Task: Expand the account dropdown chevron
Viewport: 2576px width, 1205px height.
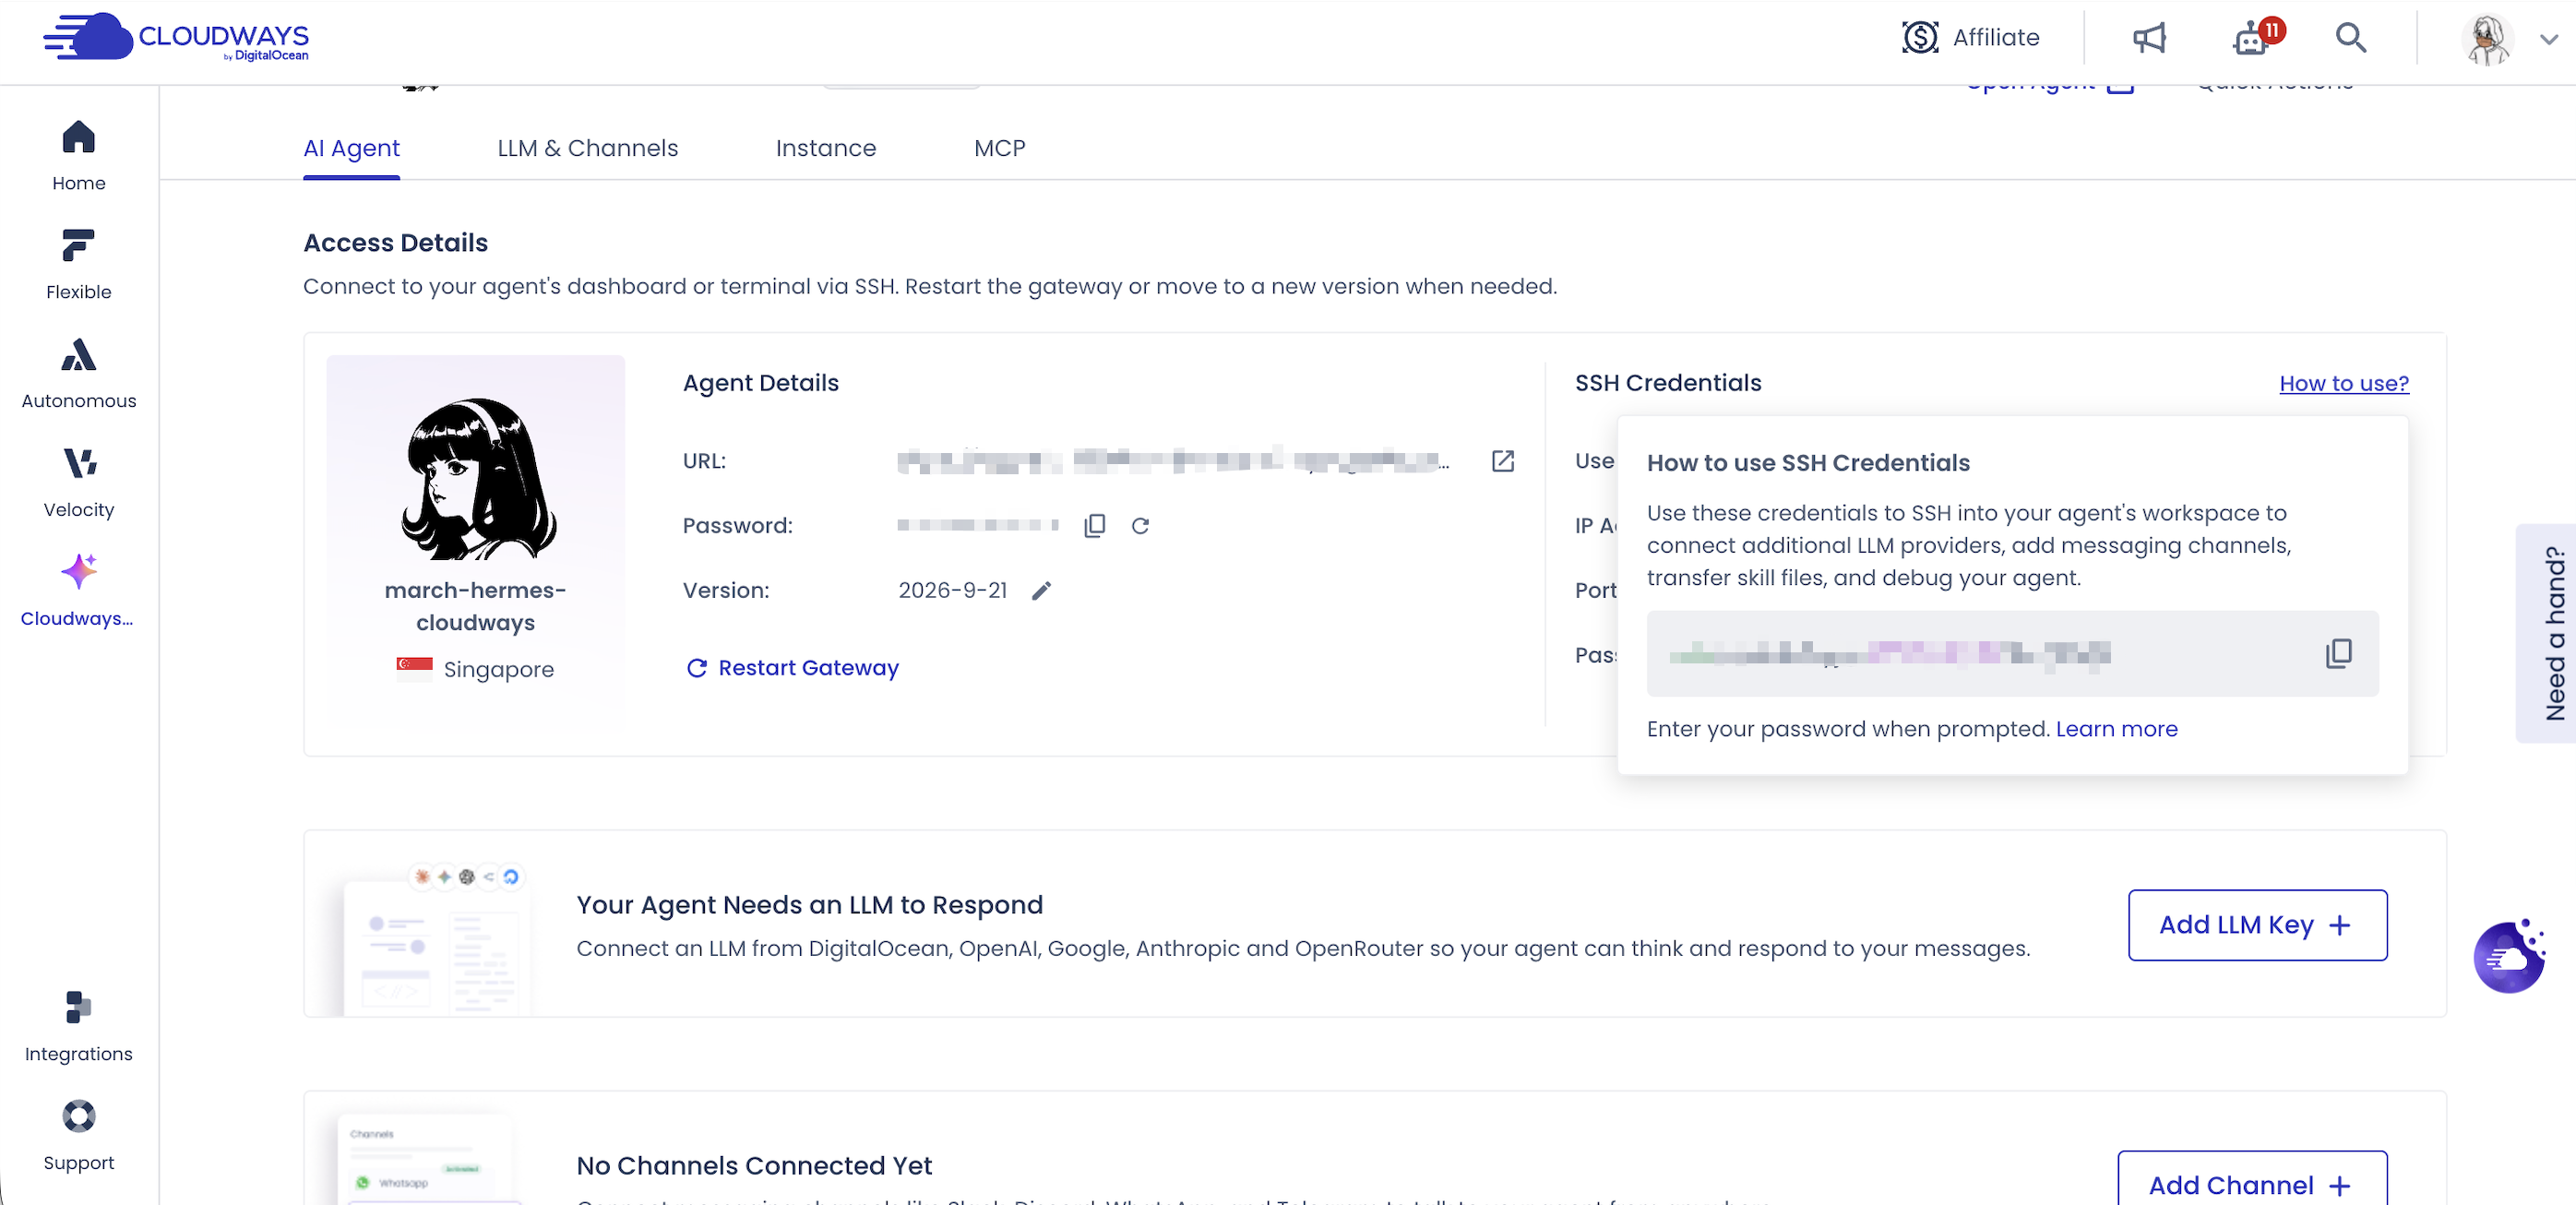Action: (x=2549, y=39)
